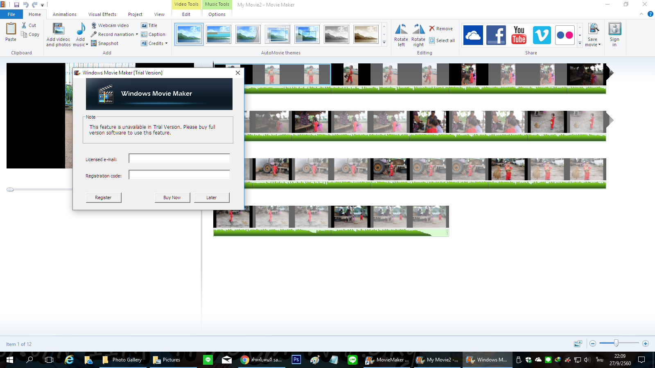Click the timeline zoom slider handle
This screenshot has width=655, height=368.
[616, 343]
